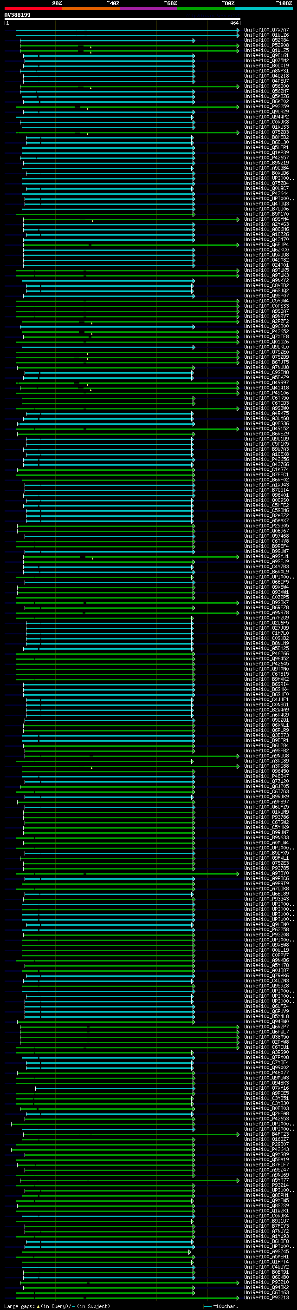Select the UniRef100_Q5XUU8 label

[x=266, y=255]
